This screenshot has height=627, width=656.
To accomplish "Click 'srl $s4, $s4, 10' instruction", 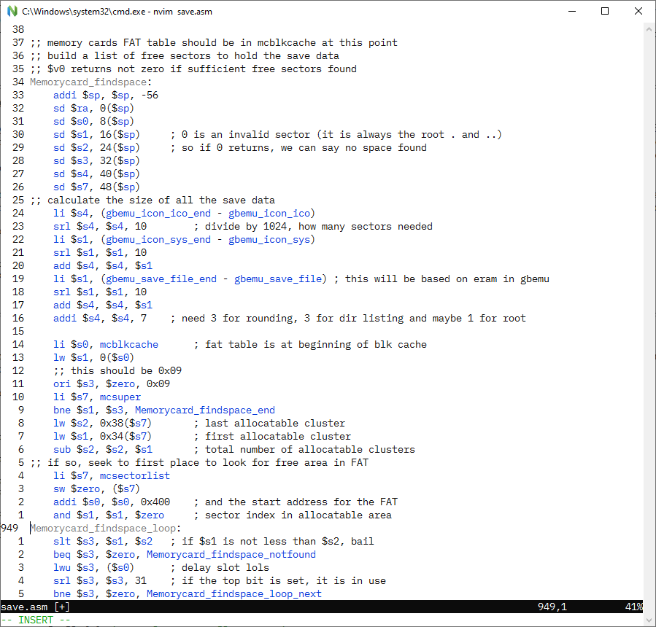I will click(99, 226).
